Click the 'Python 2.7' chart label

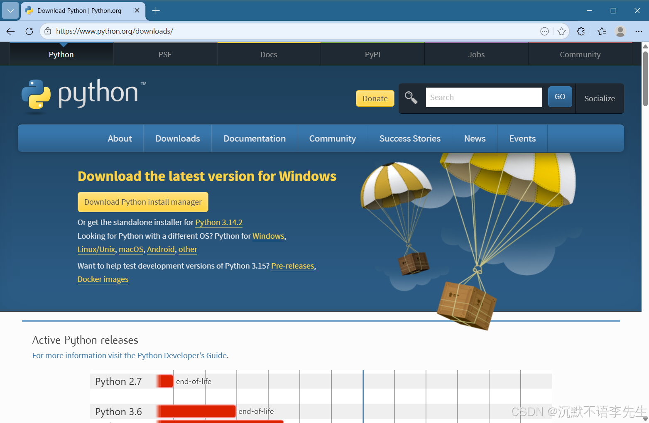(118, 381)
